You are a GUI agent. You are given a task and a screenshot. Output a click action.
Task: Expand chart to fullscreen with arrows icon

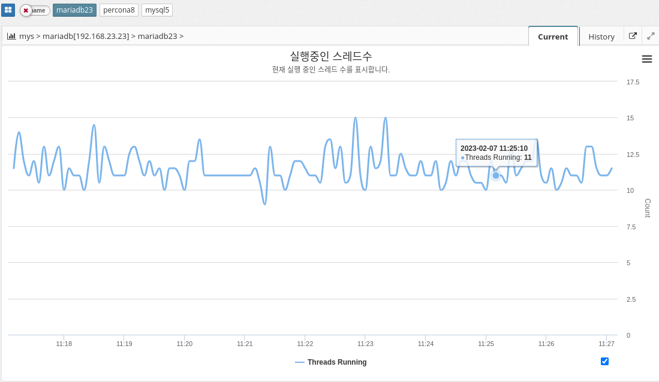[651, 36]
